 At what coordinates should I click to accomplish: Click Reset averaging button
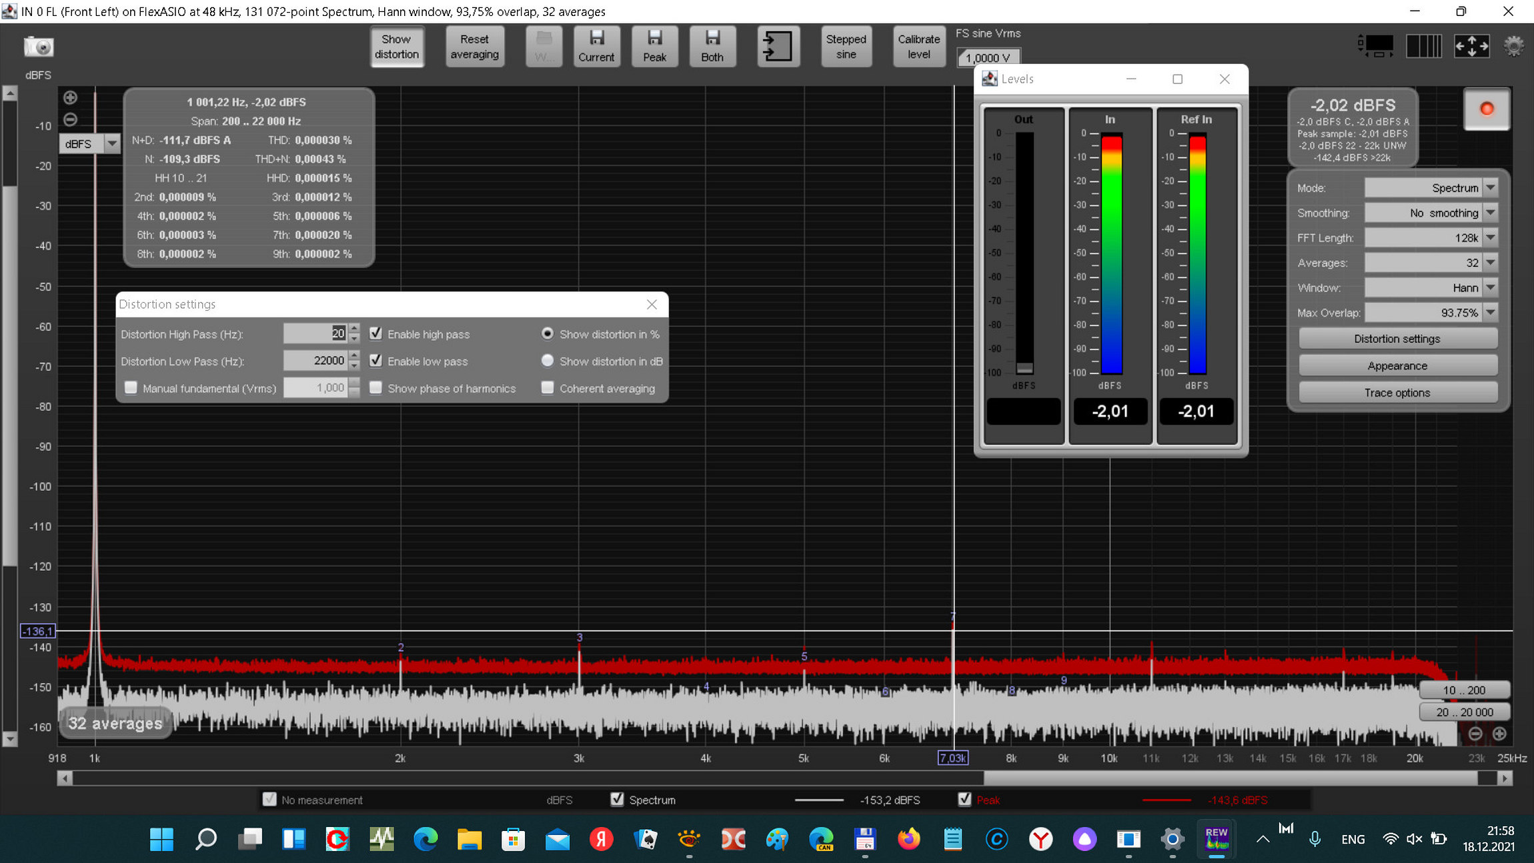[474, 47]
